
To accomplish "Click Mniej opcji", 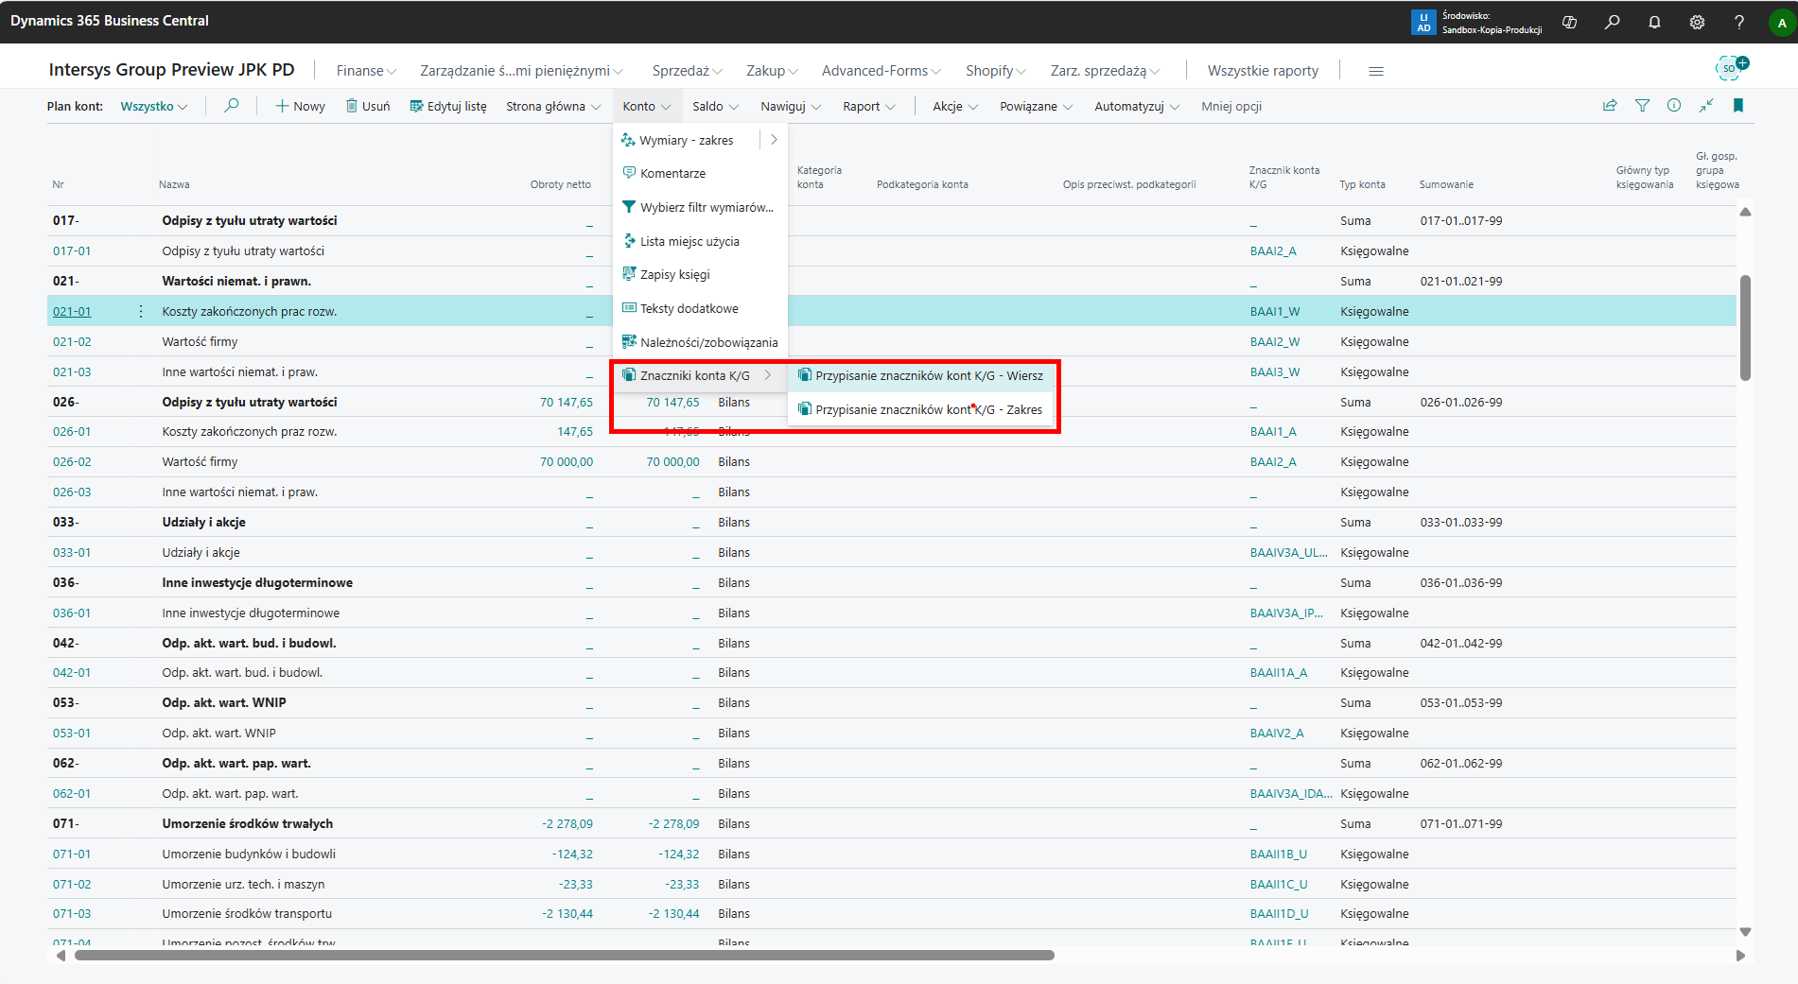I will coord(1231,107).
